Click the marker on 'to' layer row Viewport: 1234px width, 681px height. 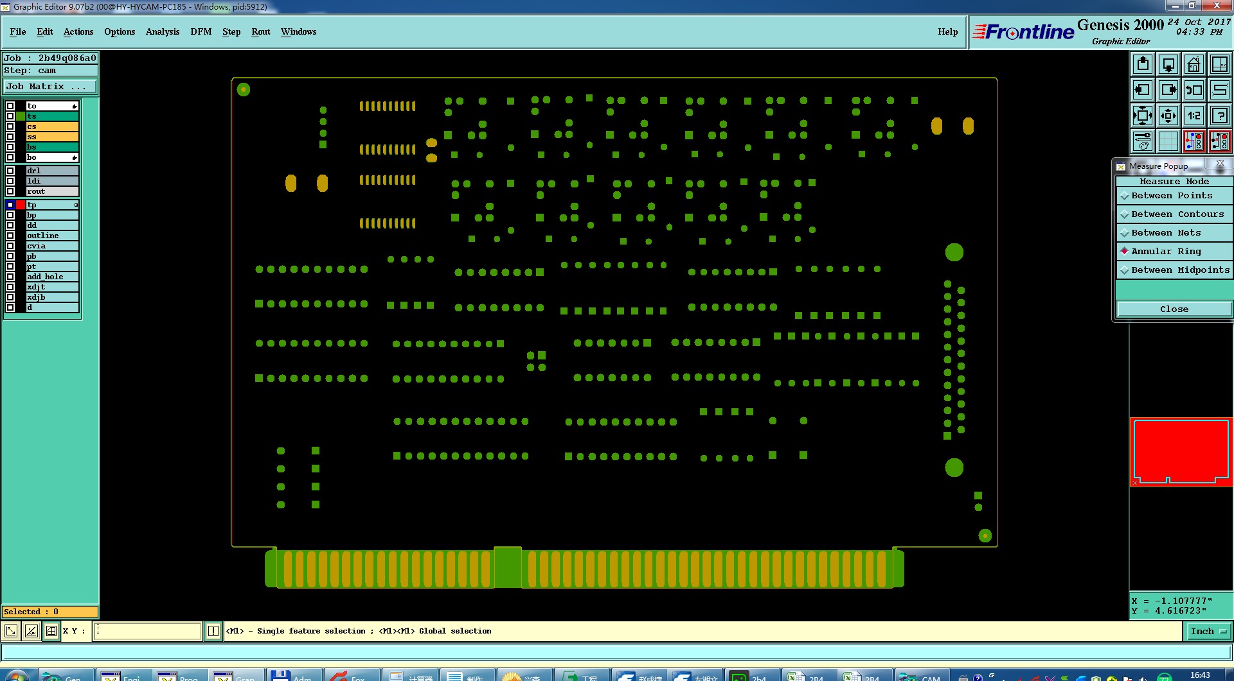pyautogui.click(x=75, y=106)
